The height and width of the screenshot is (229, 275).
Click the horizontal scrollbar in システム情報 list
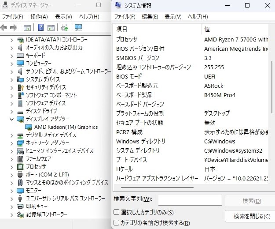pos(157,188)
